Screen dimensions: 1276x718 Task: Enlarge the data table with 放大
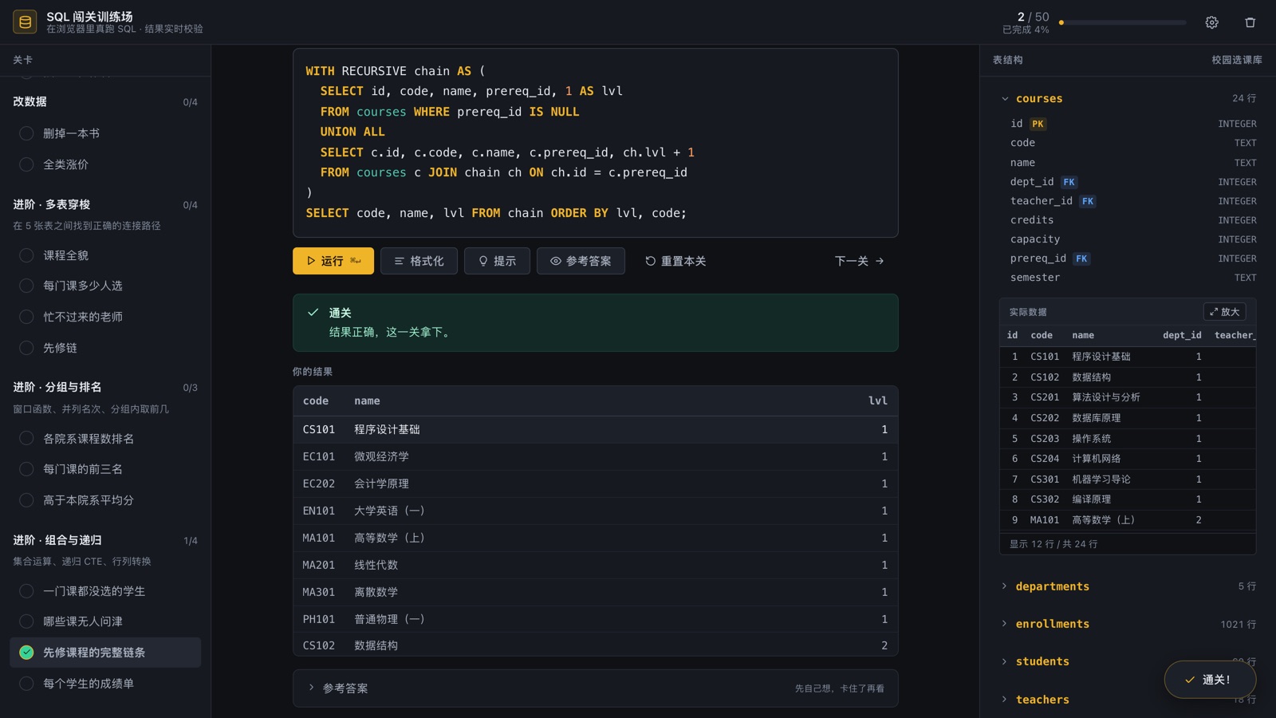coord(1224,312)
